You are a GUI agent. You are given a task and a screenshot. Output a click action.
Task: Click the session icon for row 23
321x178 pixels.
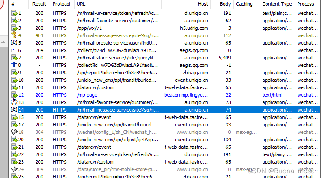[14, 162]
